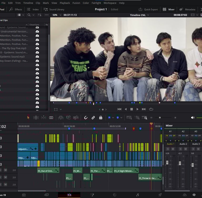The height and width of the screenshot is (198, 202).
Task: Toggle the Linked Selection chain icon
Action: 93,117
